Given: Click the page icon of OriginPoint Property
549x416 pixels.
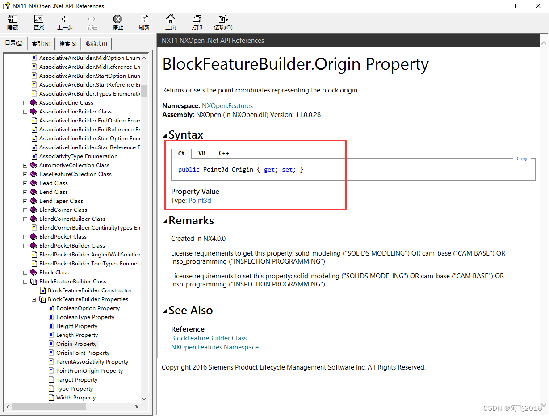Looking at the screenshot, I should click(x=52, y=353).
